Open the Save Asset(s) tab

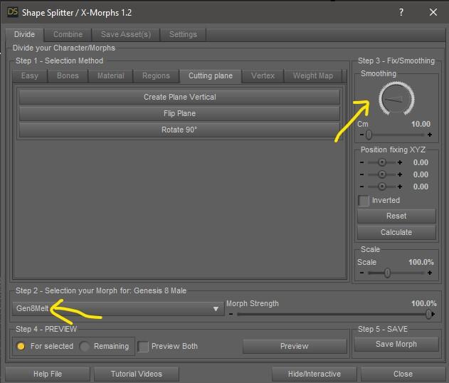pos(126,35)
